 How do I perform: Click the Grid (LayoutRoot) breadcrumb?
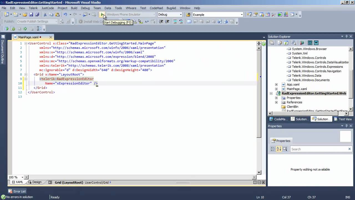click(x=69, y=182)
